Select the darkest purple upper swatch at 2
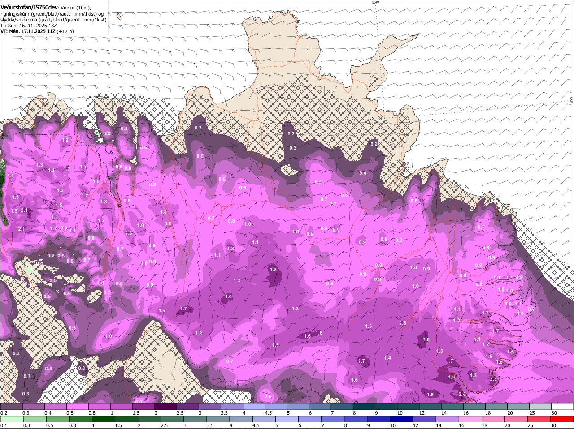 click(x=165, y=407)
